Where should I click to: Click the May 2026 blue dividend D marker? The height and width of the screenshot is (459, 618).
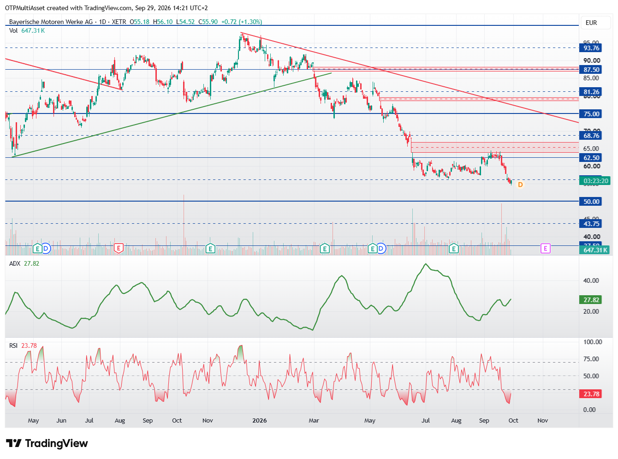tap(380, 249)
